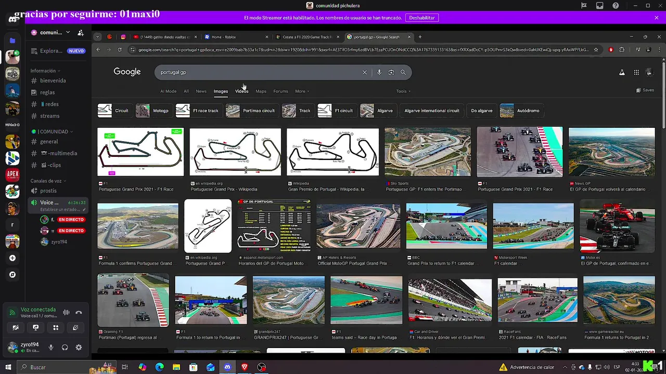
Task: Open the APEX server icon
Action: (x=12, y=175)
